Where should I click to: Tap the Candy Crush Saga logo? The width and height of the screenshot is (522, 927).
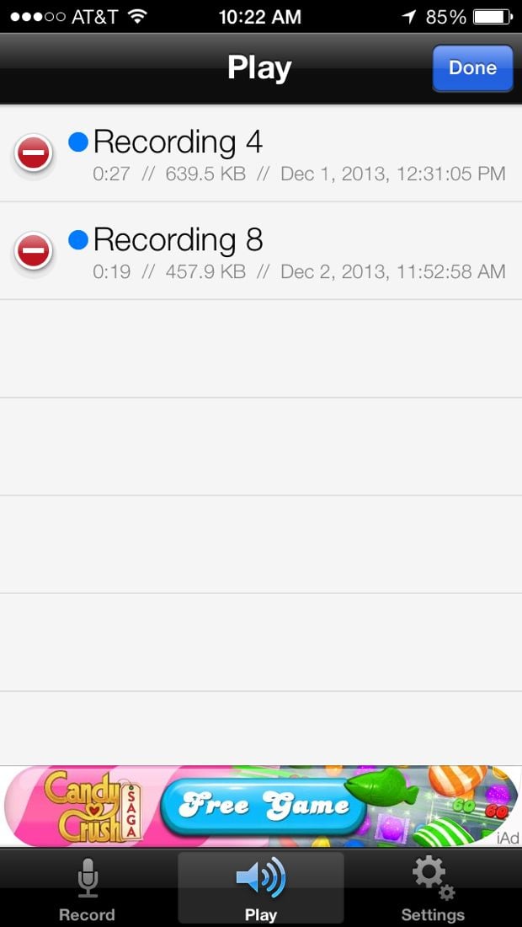pyautogui.click(x=94, y=806)
